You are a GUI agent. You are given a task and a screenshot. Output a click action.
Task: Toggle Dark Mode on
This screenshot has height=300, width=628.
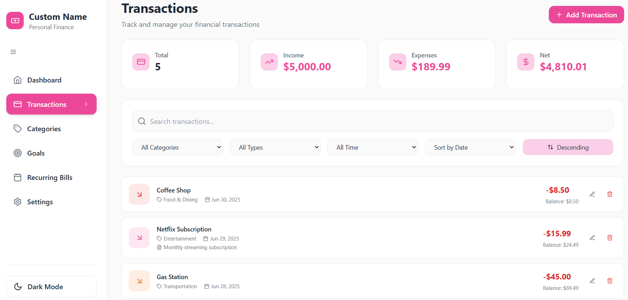51,286
